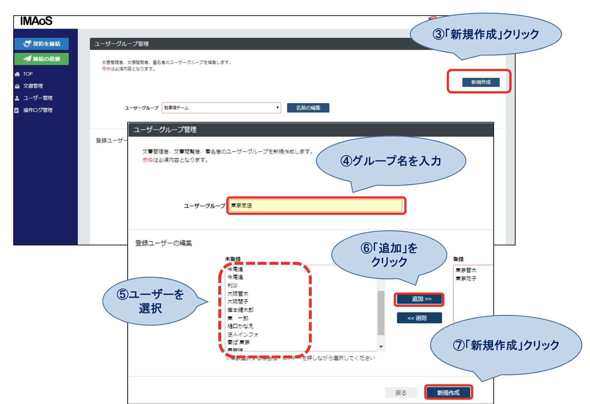Click the person icon beside ユーザー管理
The image size is (590, 404).
point(17,98)
